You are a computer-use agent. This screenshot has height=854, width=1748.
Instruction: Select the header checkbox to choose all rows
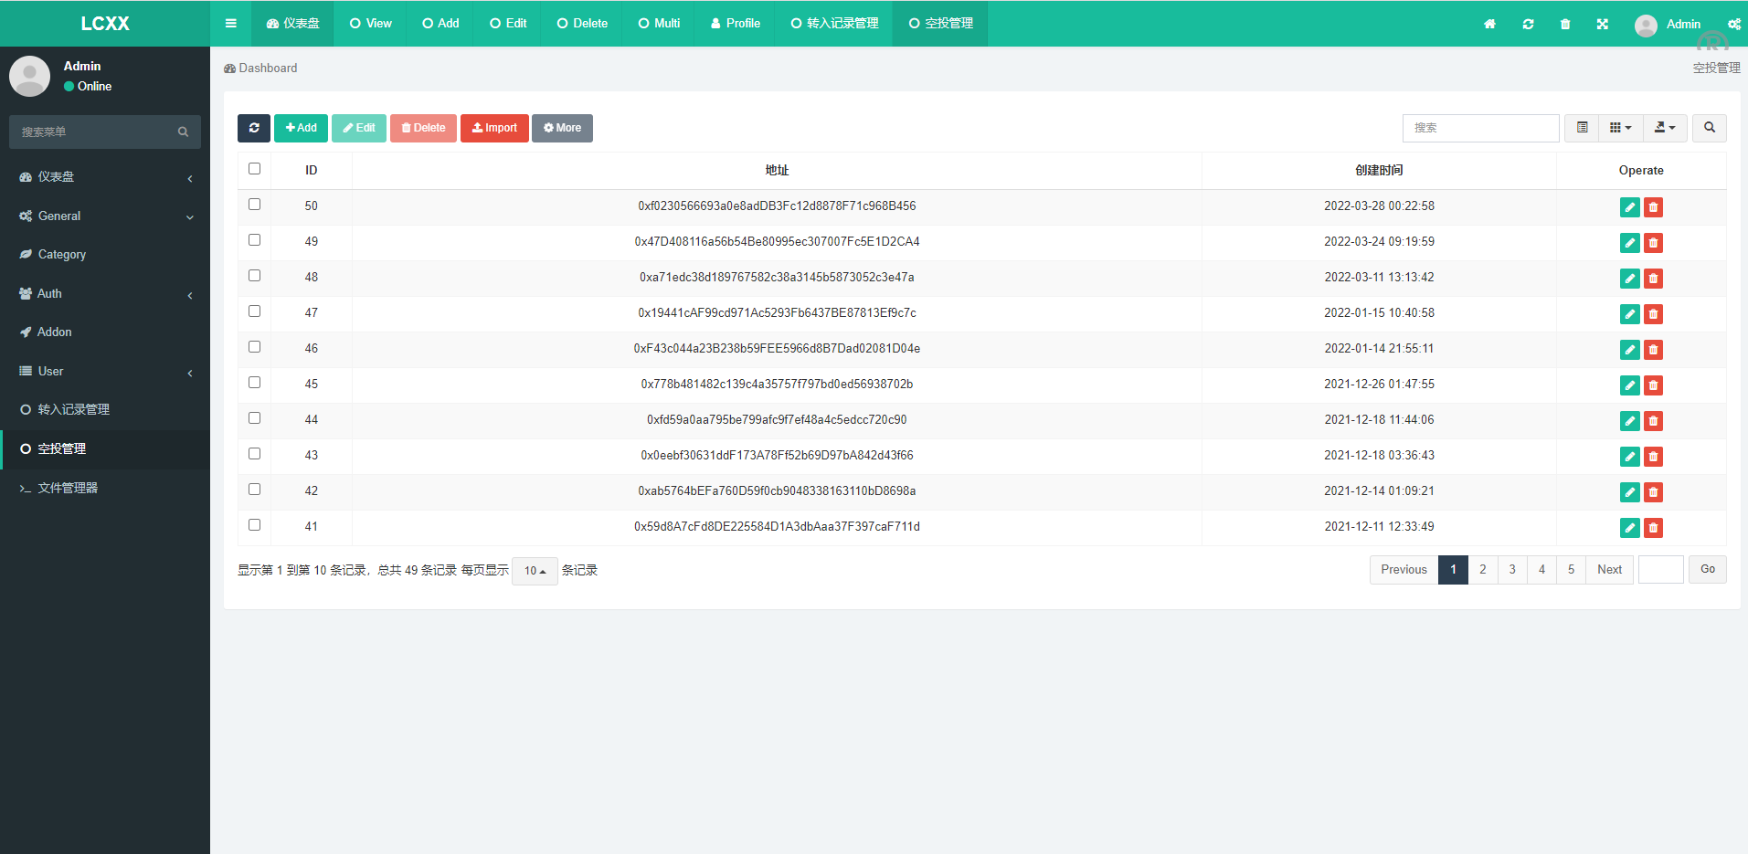254,169
